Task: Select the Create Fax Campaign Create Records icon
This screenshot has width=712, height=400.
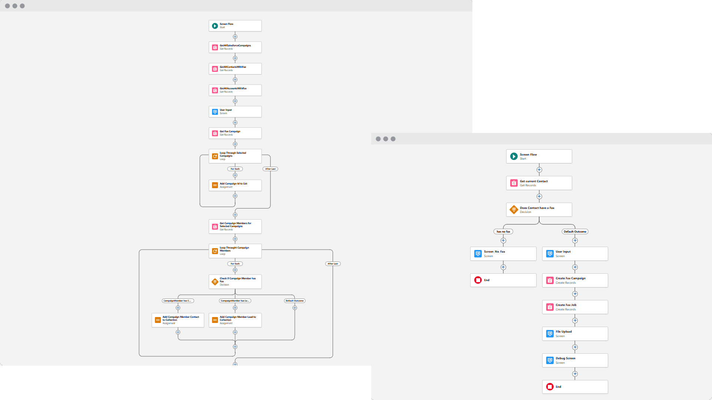Action: [x=550, y=280]
